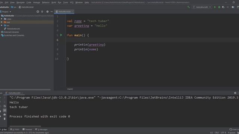Open the Build menu

coord(54,3)
